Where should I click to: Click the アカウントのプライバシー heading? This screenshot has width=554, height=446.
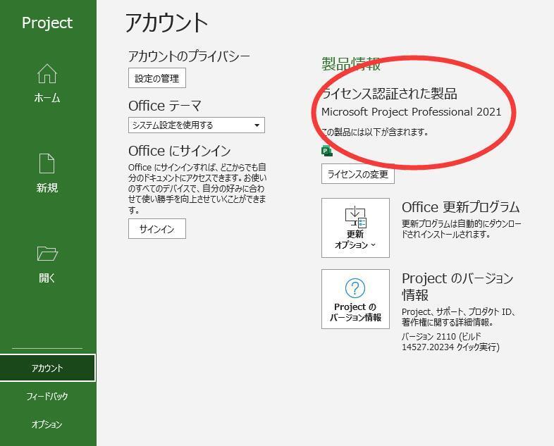point(189,56)
